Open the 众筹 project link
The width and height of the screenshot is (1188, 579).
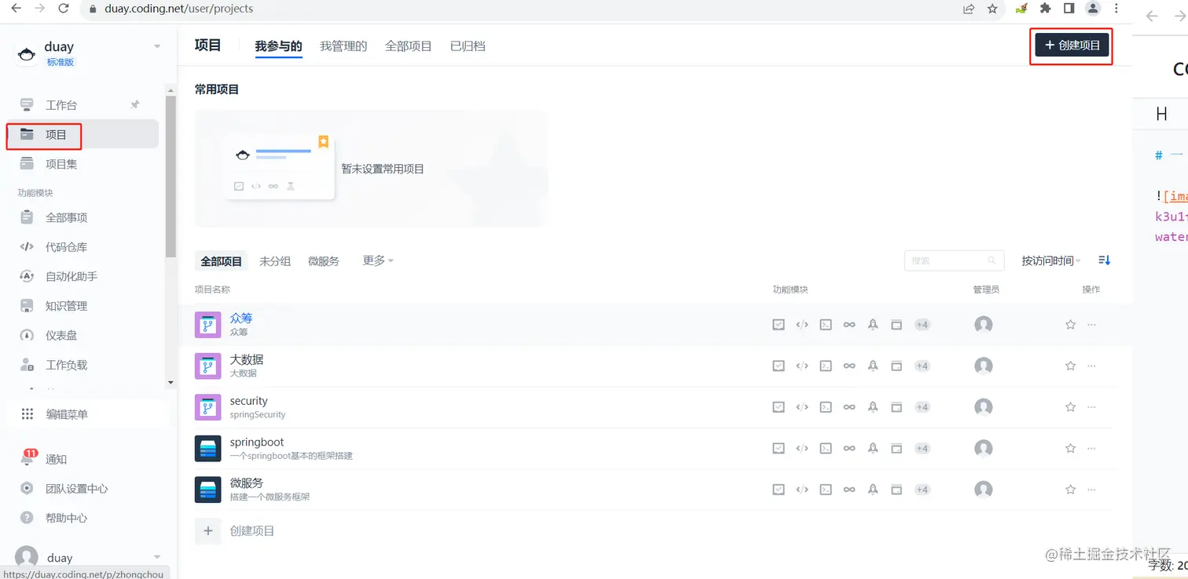tap(241, 319)
